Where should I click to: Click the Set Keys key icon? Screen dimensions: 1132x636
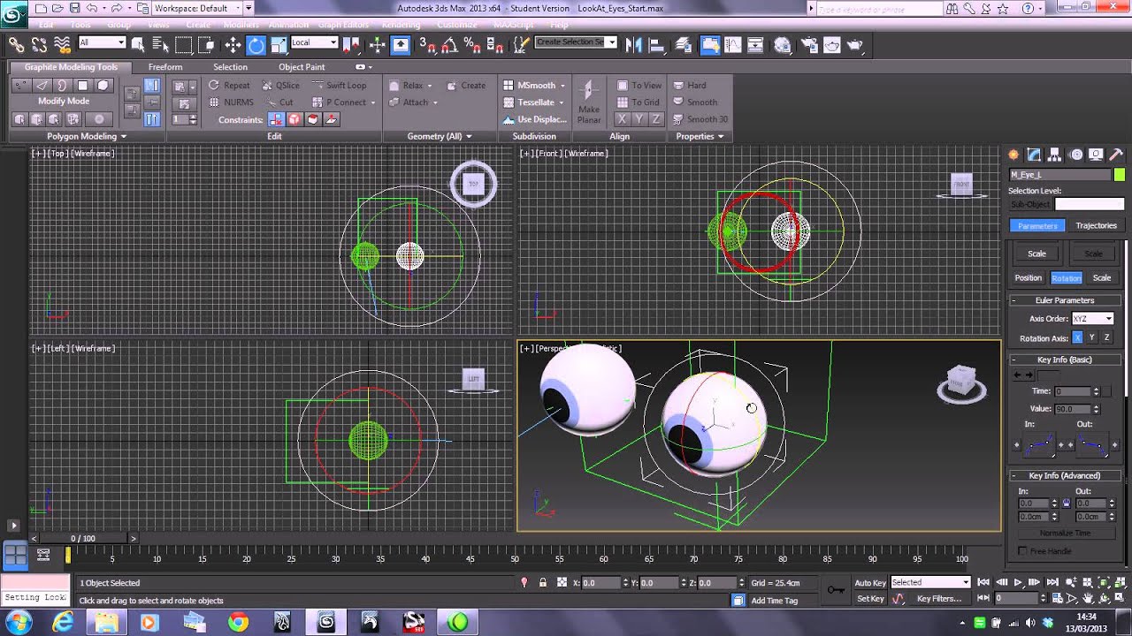click(835, 590)
